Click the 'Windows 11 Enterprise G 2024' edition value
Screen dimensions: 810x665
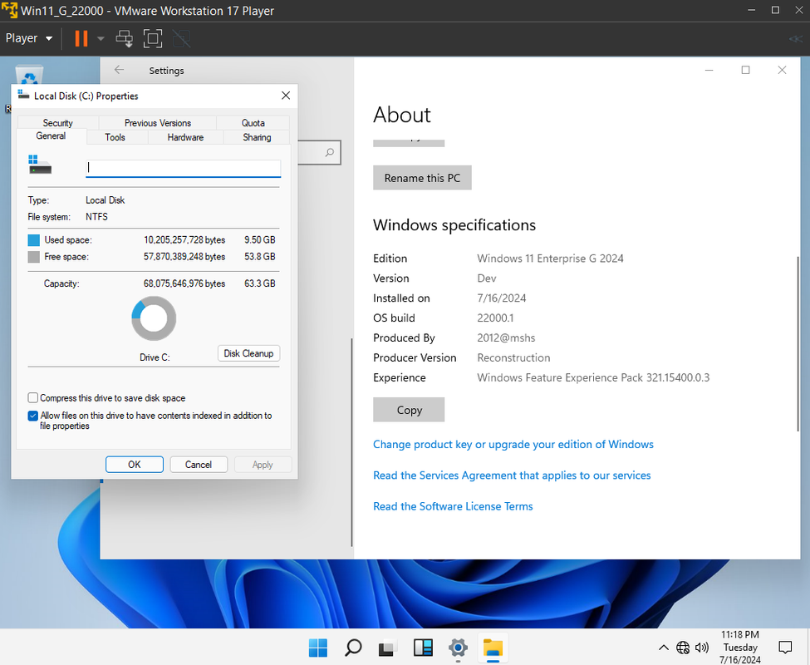tap(550, 259)
